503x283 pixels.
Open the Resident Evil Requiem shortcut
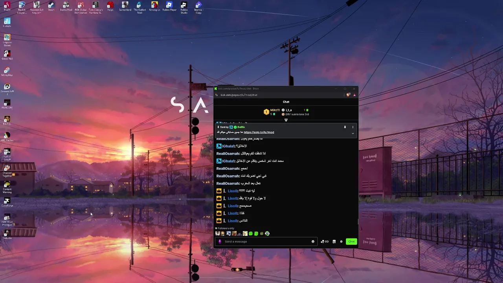[x=37, y=7]
